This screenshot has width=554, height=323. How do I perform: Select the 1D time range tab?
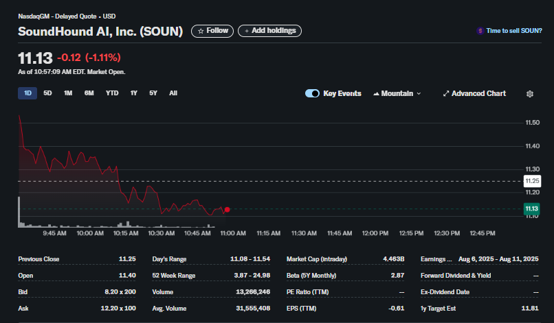27,93
